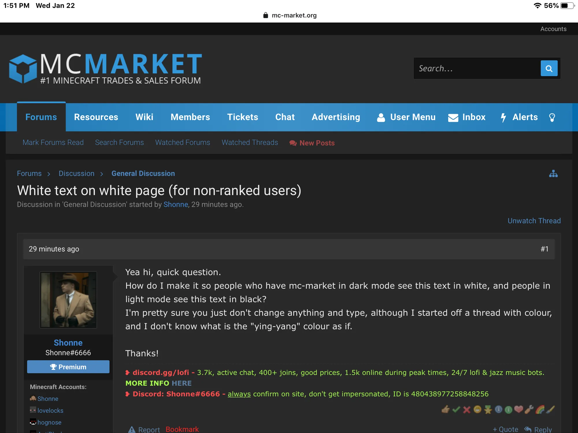Open the Inbox dropdown
The image size is (578, 433).
tap(467, 117)
